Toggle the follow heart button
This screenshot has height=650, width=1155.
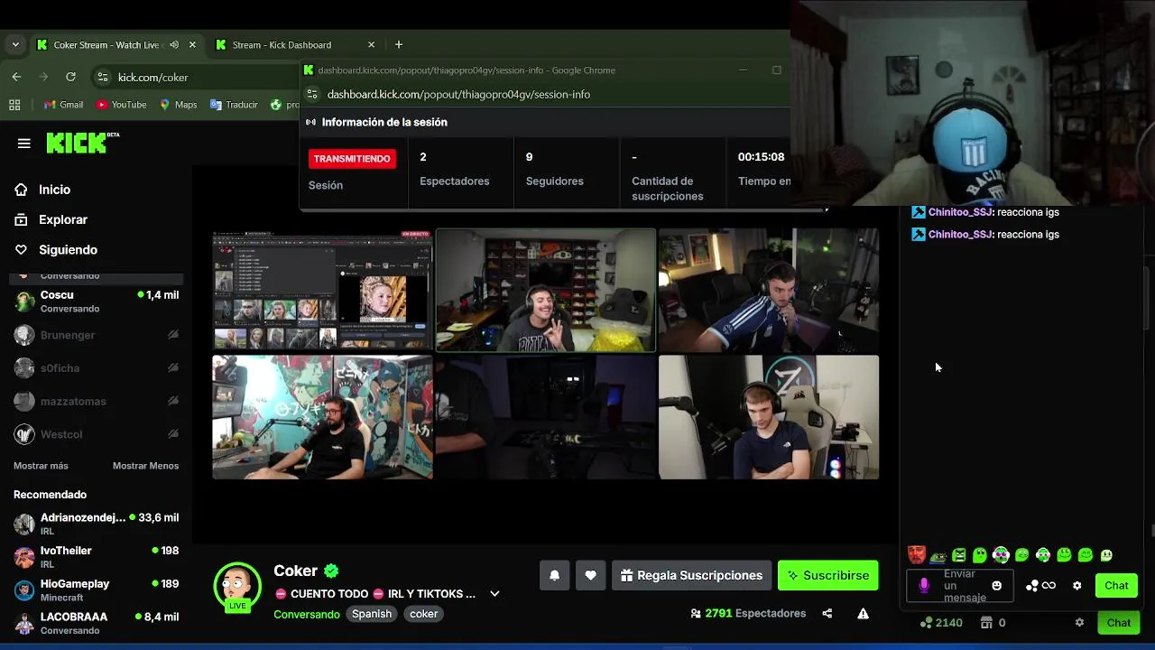coord(590,575)
